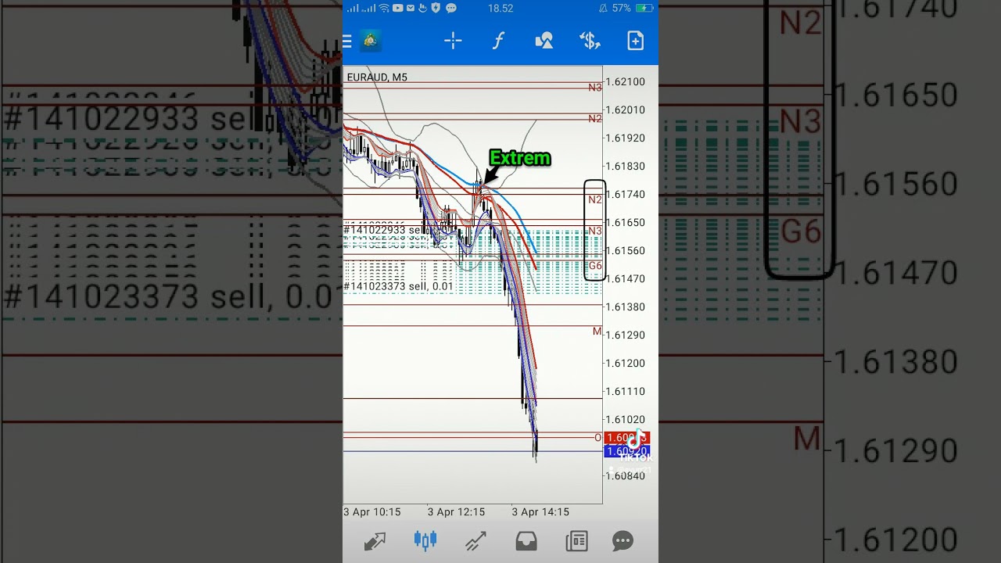
Task: Tap the 1.62010 price axis label
Action: 626,109
